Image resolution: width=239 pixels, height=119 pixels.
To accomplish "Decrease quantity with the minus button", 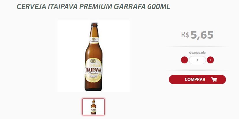I will [184, 60].
